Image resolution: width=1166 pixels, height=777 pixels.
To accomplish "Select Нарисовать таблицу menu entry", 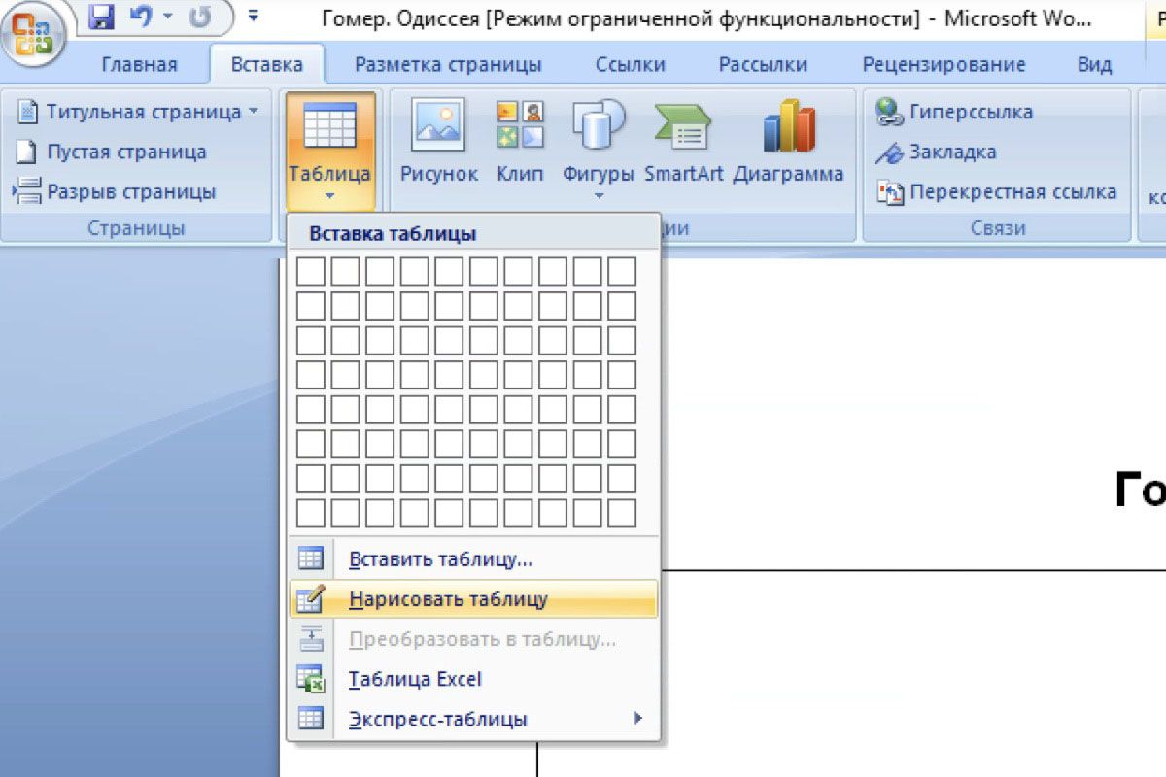I will point(473,599).
